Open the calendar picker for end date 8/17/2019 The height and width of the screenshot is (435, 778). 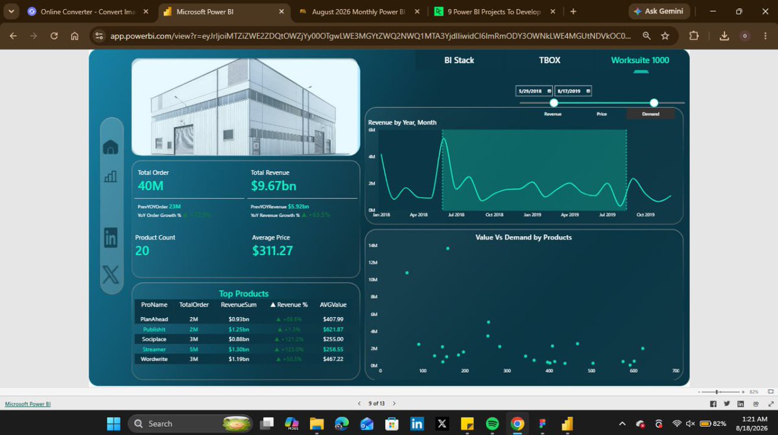coord(588,91)
